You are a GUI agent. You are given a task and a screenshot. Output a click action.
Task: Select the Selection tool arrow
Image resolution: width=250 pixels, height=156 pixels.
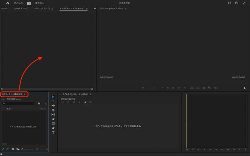pyautogui.click(x=53, y=96)
